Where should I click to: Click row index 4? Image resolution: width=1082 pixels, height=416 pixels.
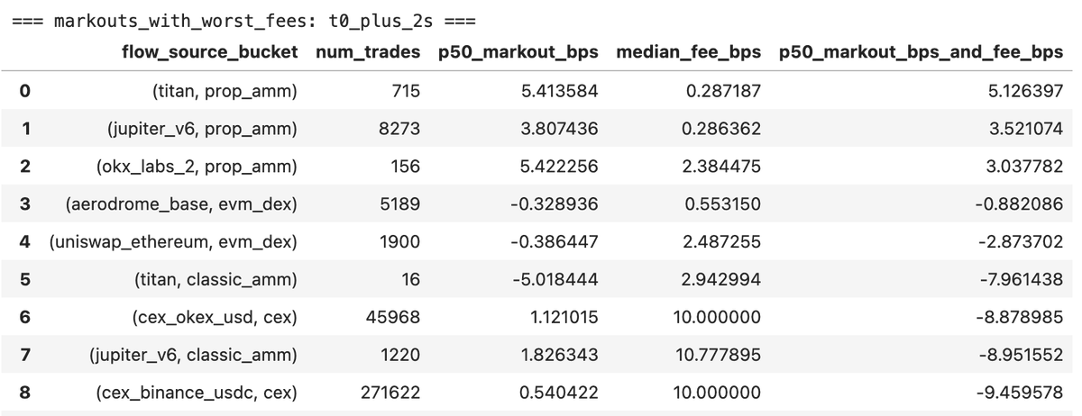25,242
